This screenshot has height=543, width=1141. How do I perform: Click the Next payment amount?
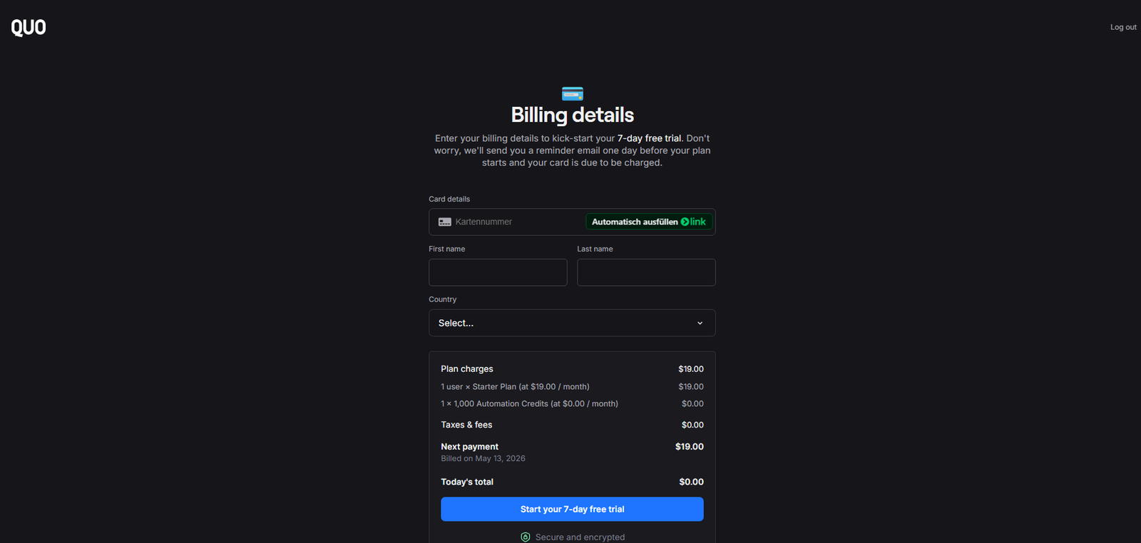pos(689,447)
